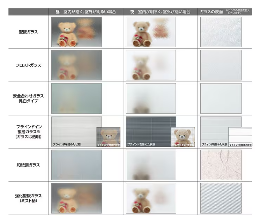Open the 型板ガラス glass surface texture image

pos(221,32)
